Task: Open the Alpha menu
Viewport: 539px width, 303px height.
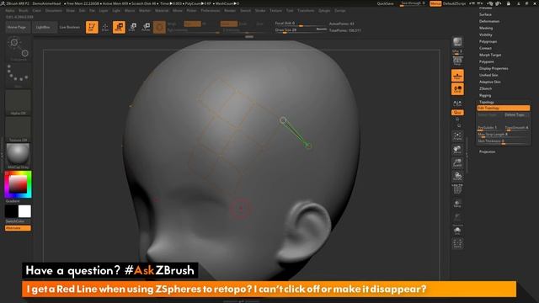Action: pyautogui.click(x=10, y=11)
